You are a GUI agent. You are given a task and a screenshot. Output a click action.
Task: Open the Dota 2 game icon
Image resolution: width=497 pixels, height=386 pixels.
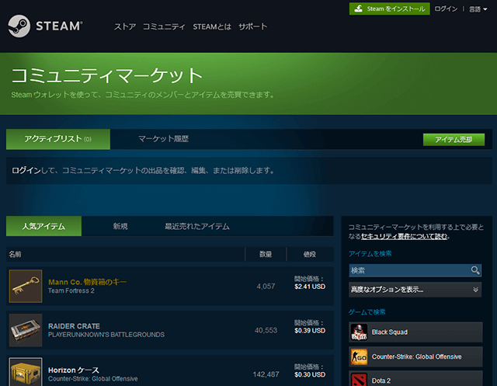[x=359, y=379]
